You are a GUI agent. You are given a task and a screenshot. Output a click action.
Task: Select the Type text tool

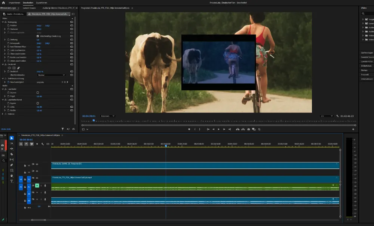click(12, 181)
